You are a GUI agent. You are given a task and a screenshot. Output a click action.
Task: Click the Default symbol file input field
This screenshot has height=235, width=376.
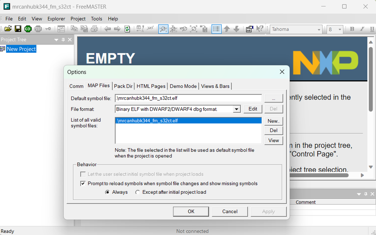click(188, 98)
